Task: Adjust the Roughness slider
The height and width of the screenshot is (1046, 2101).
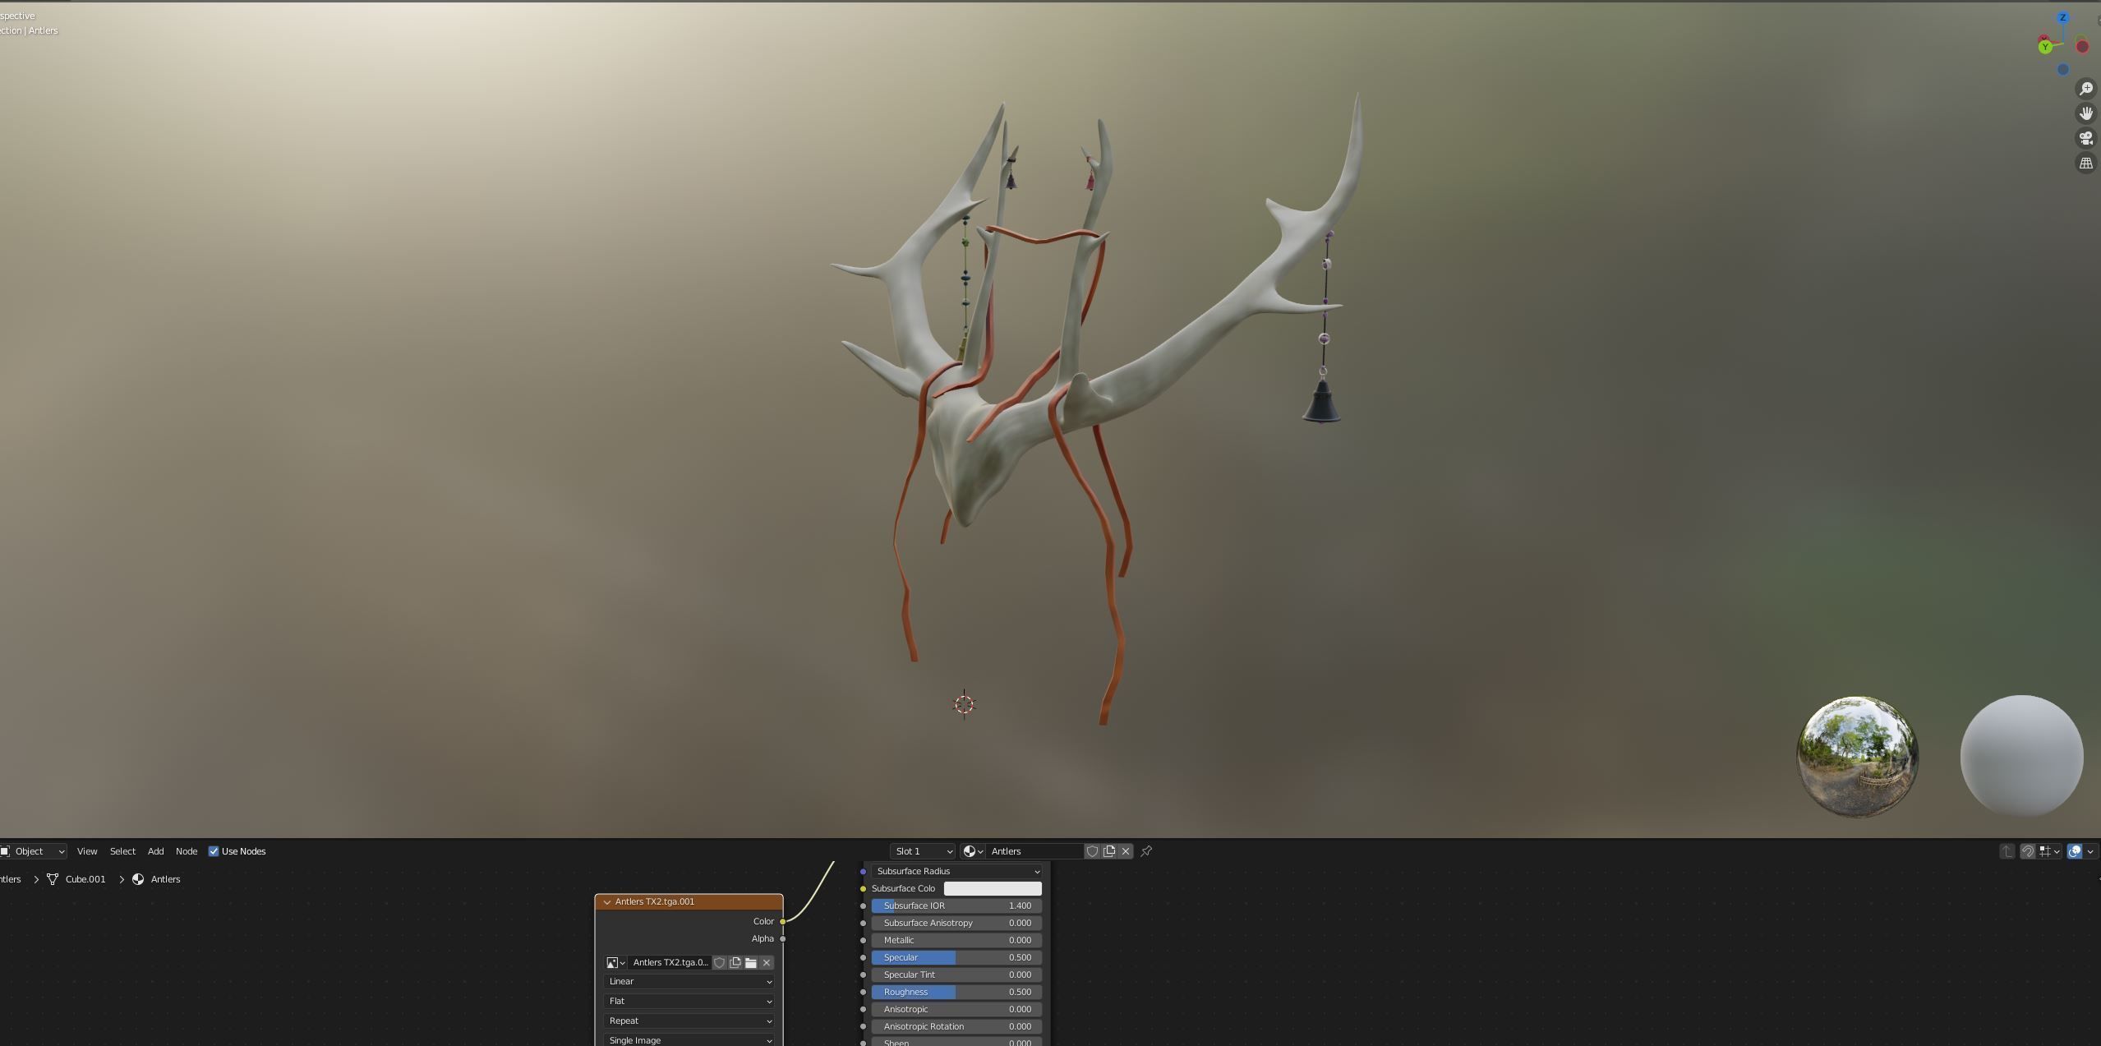Action: [956, 992]
